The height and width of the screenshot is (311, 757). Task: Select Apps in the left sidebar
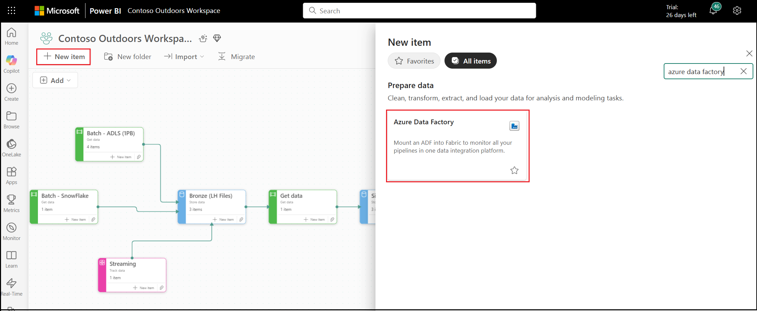11,175
